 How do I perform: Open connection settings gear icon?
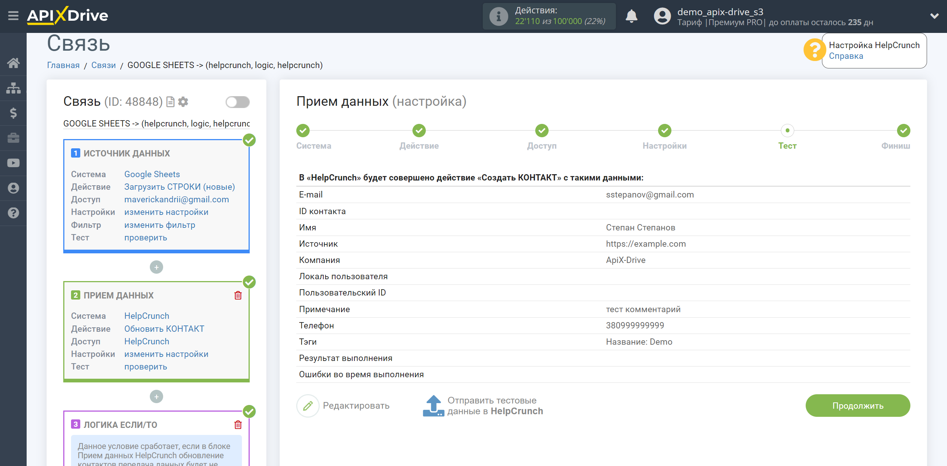[x=183, y=102]
